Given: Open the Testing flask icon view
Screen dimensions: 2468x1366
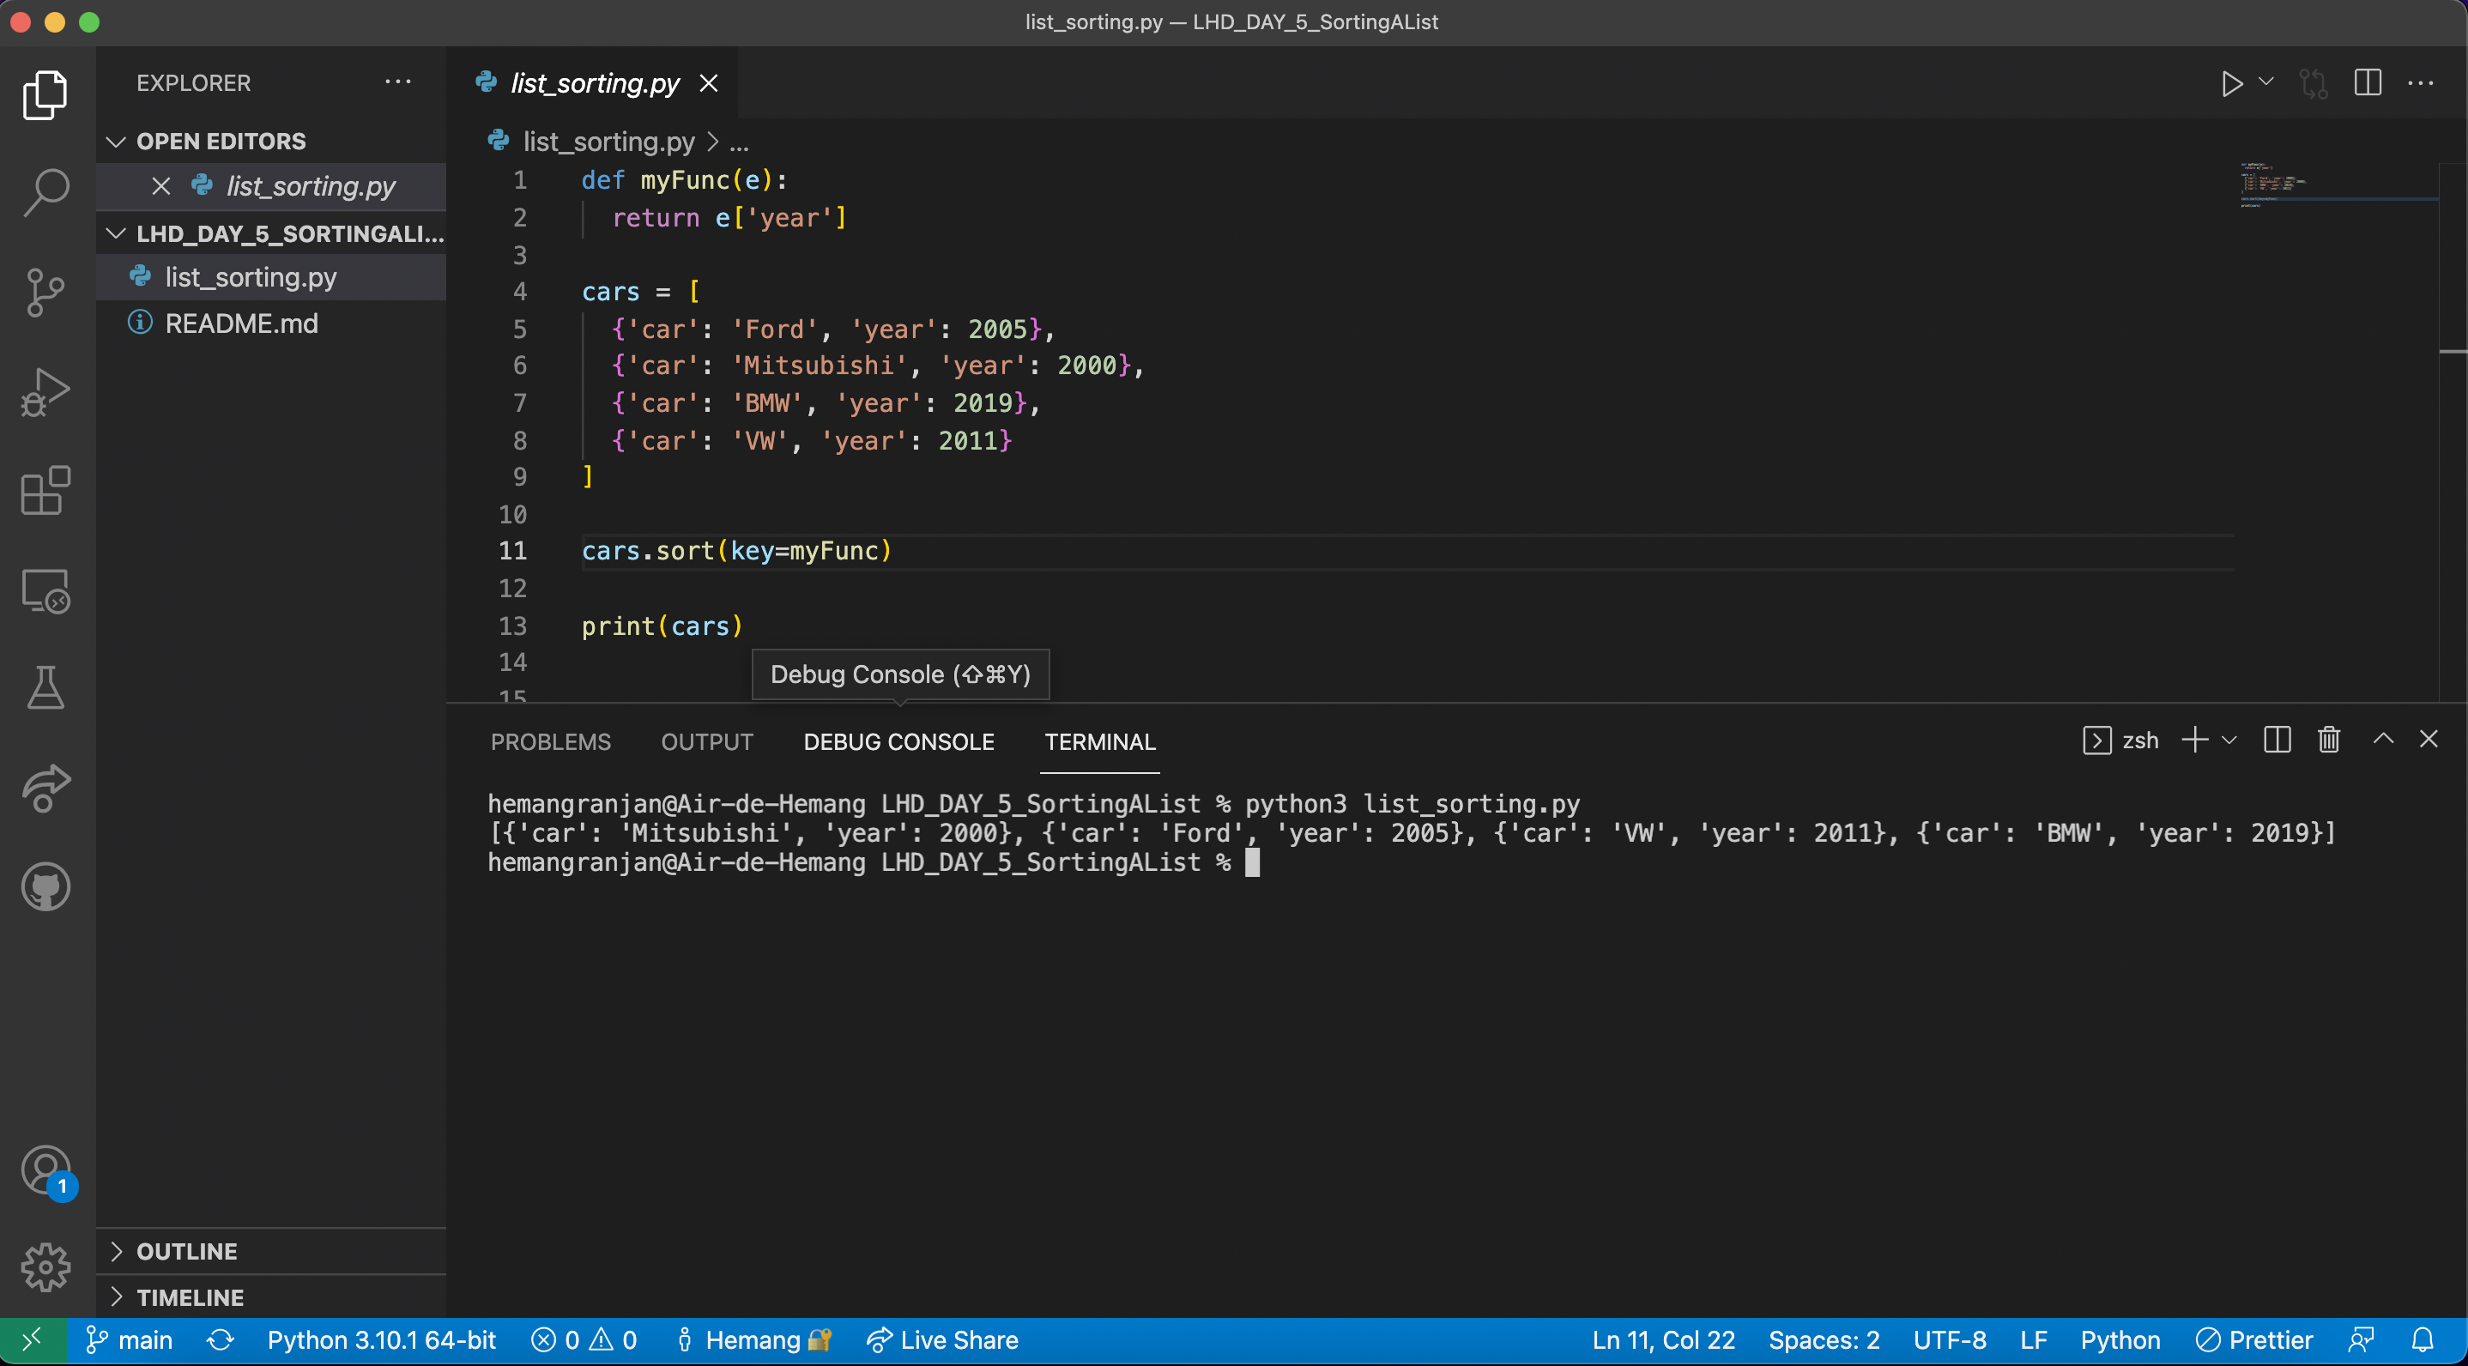Looking at the screenshot, I should click(x=45, y=689).
